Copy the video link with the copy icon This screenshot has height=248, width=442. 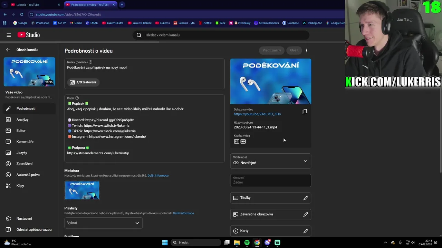[x=305, y=112]
